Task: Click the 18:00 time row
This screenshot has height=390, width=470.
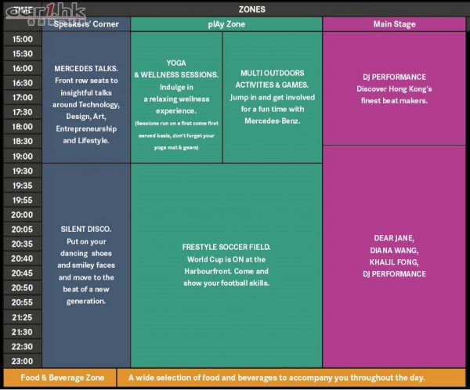Action: click(x=23, y=127)
